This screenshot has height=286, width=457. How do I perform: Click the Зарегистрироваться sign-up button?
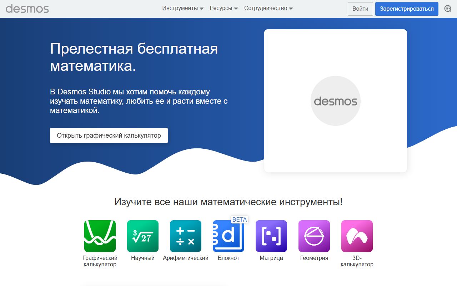pyautogui.click(x=407, y=9)
